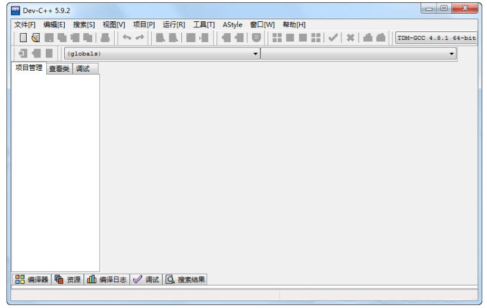
Task: Click the Undo arrow icon
Action: pyautogui.click(x=127, y=38)
